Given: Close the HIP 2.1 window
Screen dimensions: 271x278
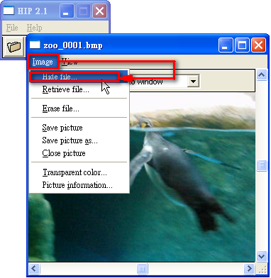Looking at the screenshot, I should pyautogui.click(x=99, y=11).
